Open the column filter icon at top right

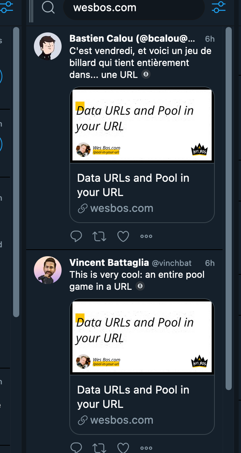pyautogui.click(x=218, y=8)
